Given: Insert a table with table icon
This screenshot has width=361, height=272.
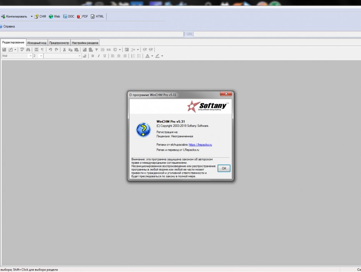Looking at the screenshot, I should (x=127, y=50).
